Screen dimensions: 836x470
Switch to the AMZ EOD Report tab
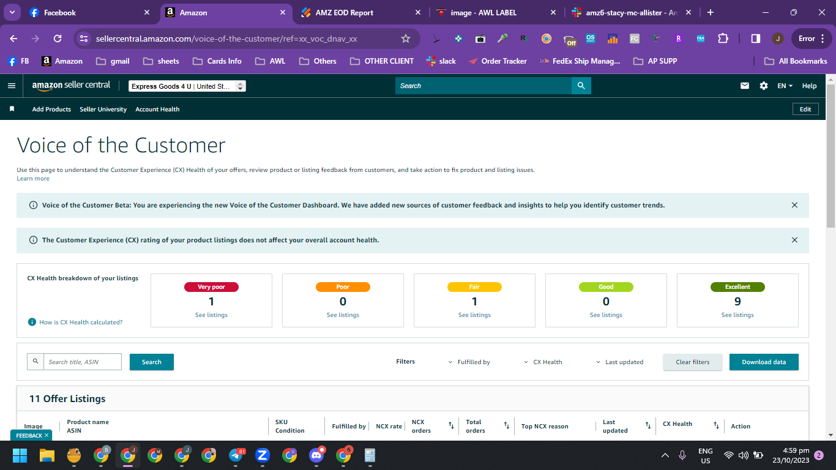tap(361, 12)
